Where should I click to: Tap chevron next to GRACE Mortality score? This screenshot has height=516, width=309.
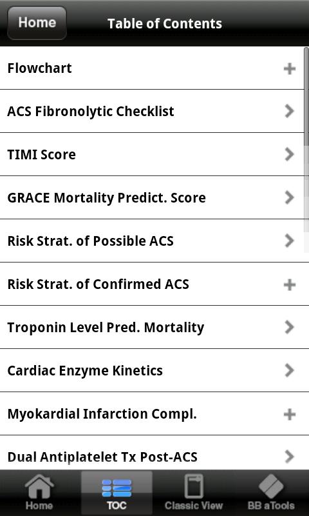coord(289,198)
